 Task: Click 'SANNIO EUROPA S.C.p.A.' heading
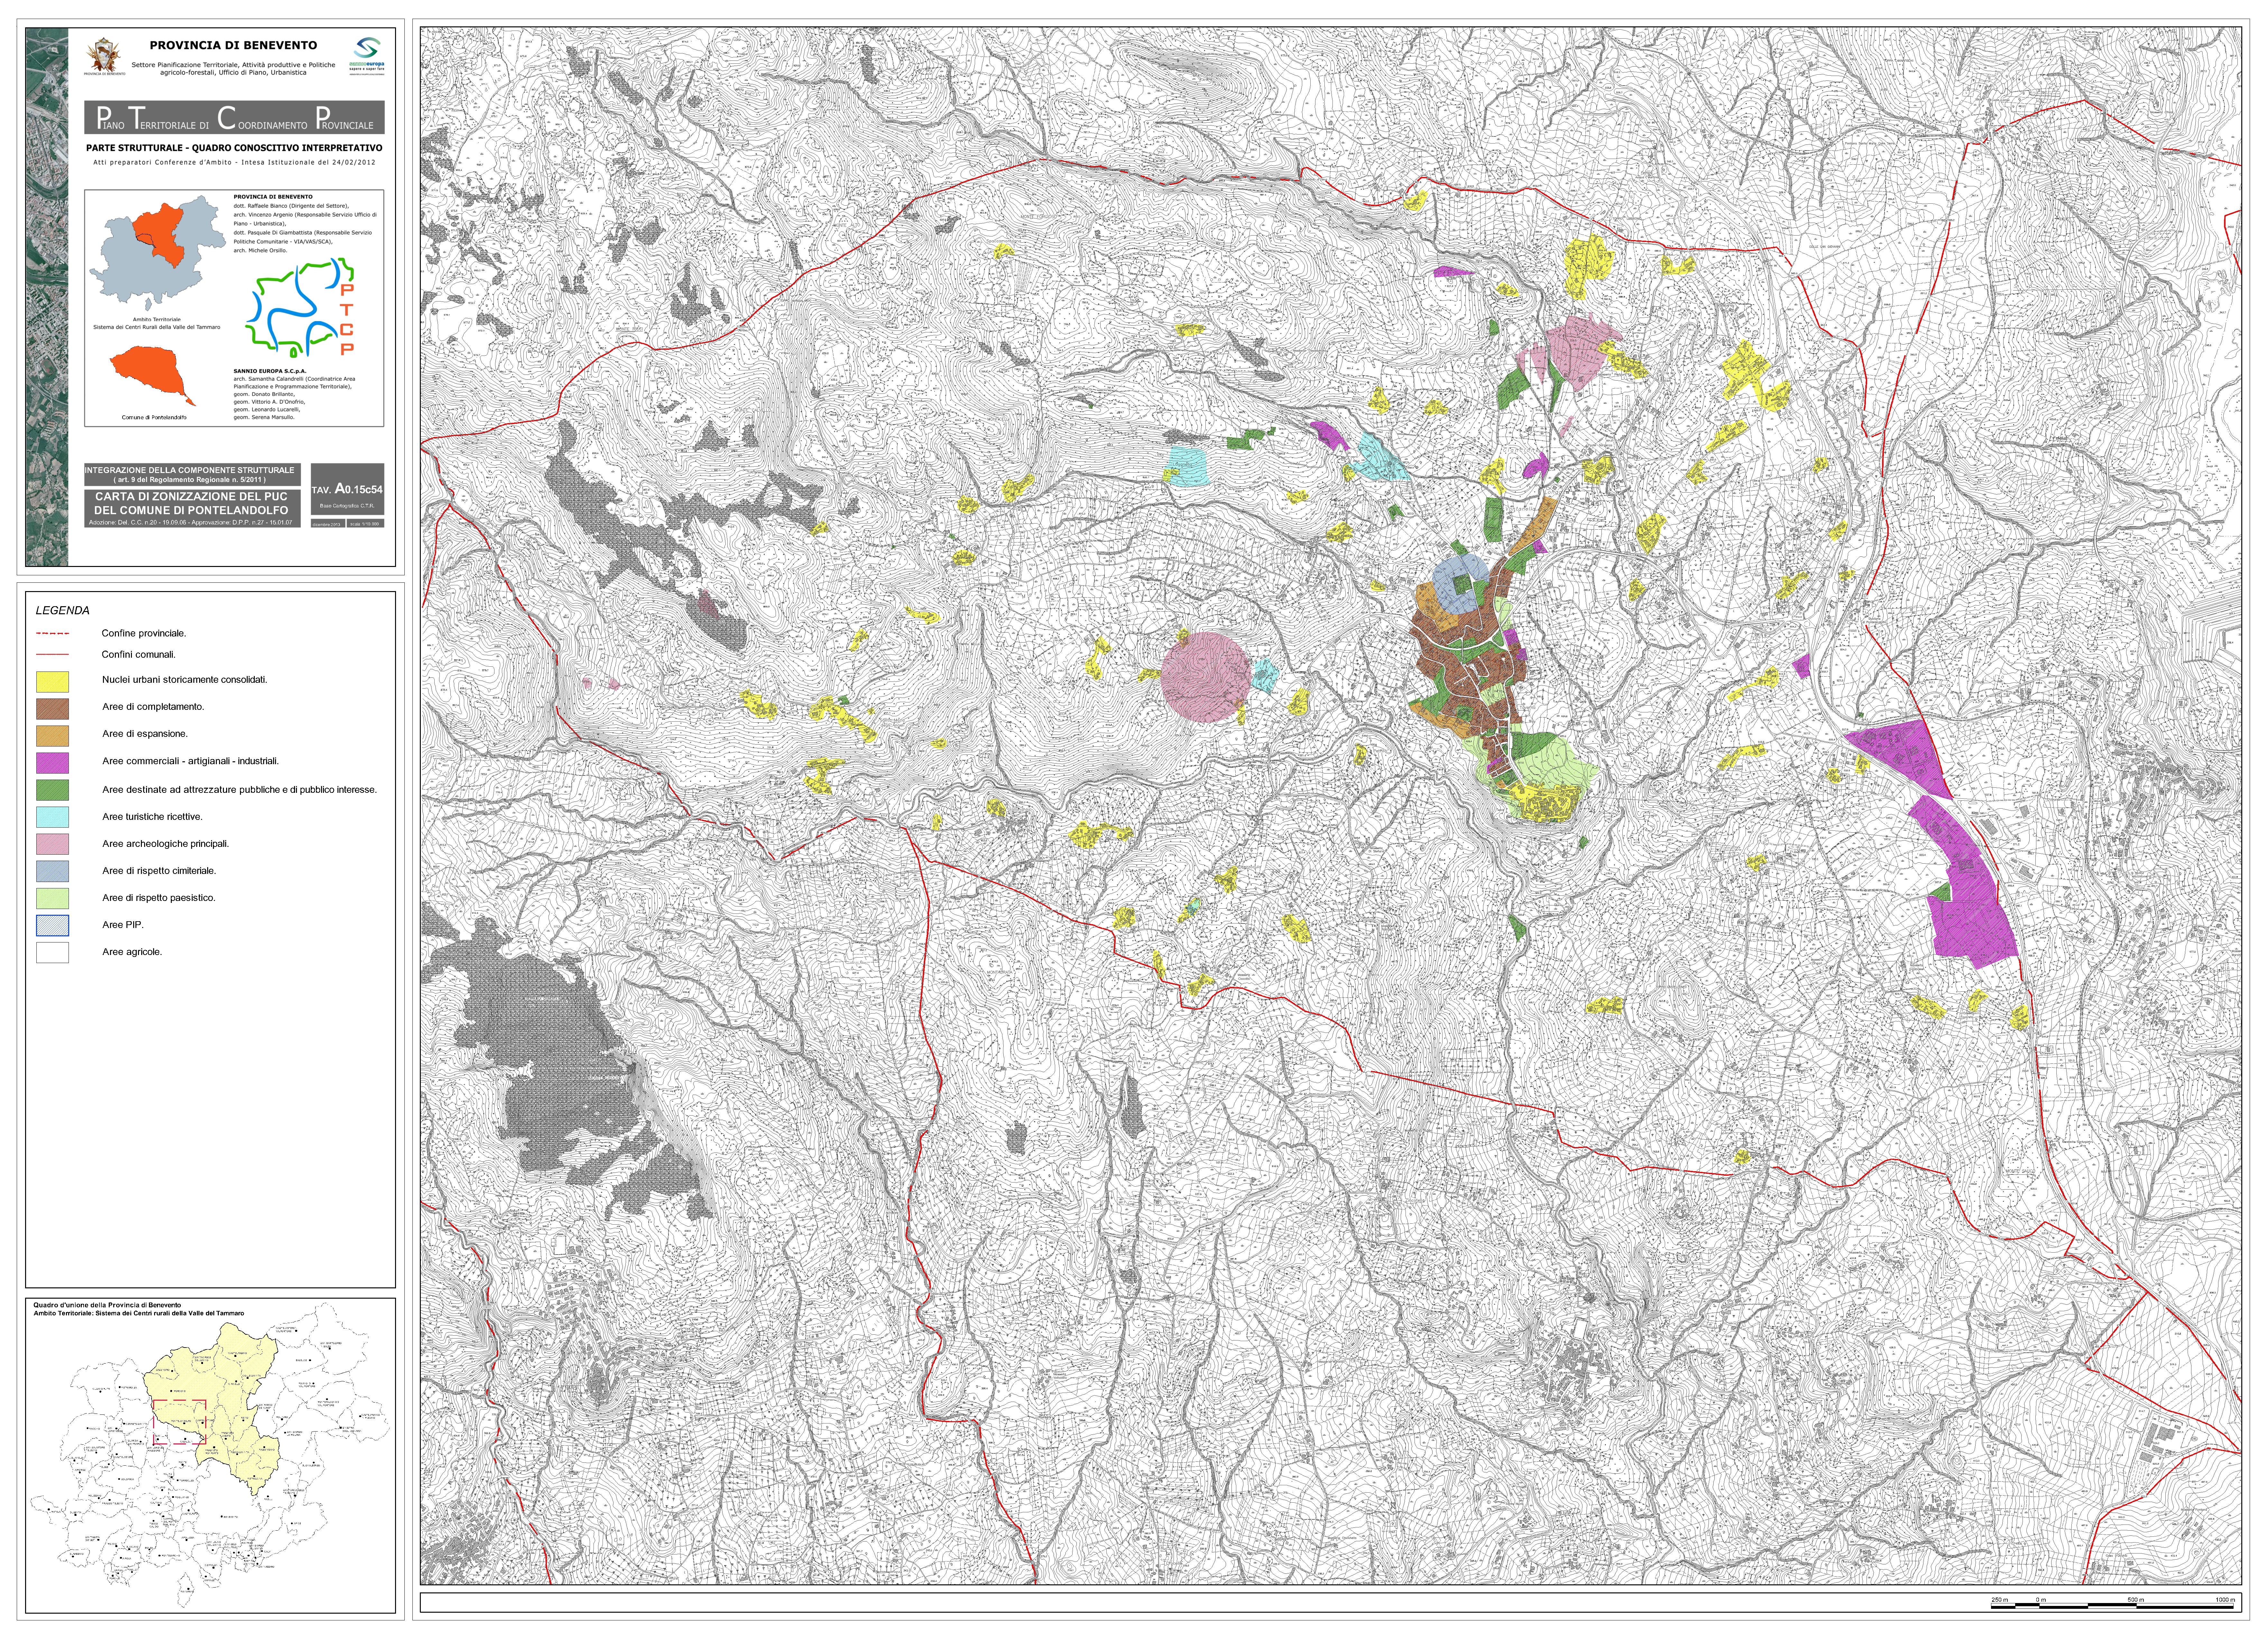point(270,371)
